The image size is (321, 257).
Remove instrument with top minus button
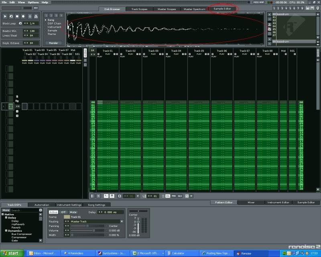tap(269, 19)
